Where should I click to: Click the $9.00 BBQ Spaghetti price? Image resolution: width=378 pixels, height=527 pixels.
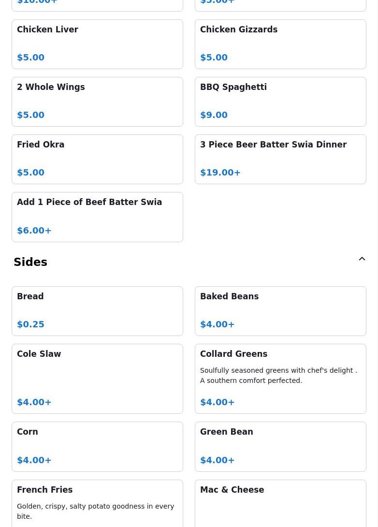pyautogui.click(x=214, y=115)
